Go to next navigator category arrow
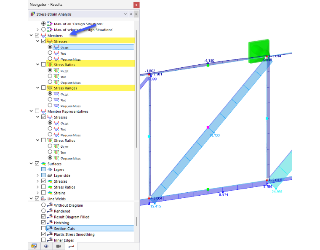Screen dimensions: 320x250 coord(136,14)
